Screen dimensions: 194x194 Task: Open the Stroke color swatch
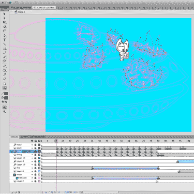point(6,94)
